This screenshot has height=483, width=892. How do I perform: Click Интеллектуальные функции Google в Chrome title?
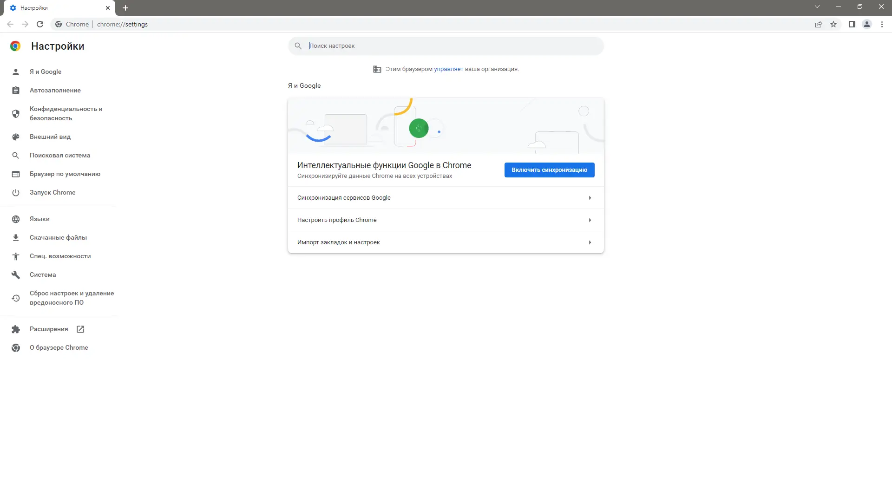[384, 165]
